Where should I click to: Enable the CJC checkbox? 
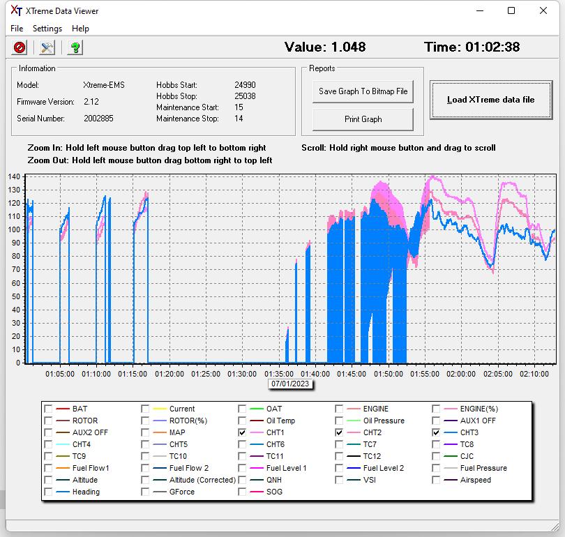(x=436, y=456)
